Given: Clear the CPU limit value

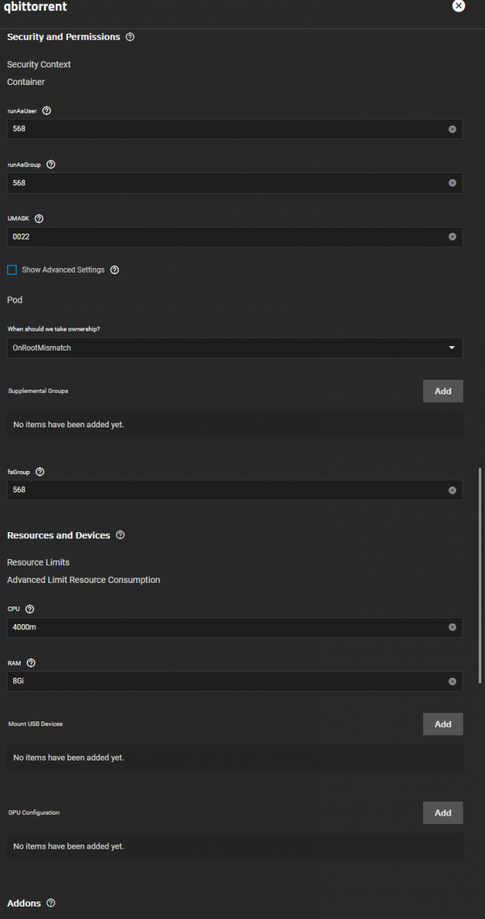Looking at the screenshot, I should tap(452, 627).
